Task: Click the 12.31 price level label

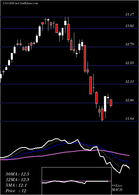Action: [130, 82]
